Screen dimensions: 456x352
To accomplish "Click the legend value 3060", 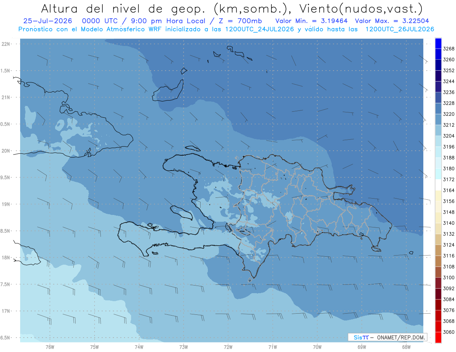I will pyautogui.click(x=449, y=332).
